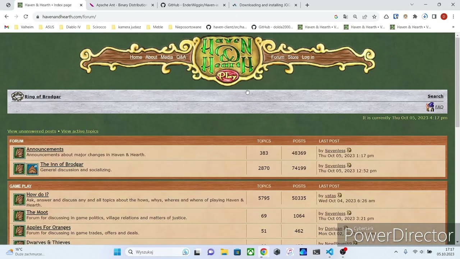Image resolution: width=460 pixels, height=259 pixels.
Task: Close the Haven & Hearth Index tab
Action: (x=81, y=5)
